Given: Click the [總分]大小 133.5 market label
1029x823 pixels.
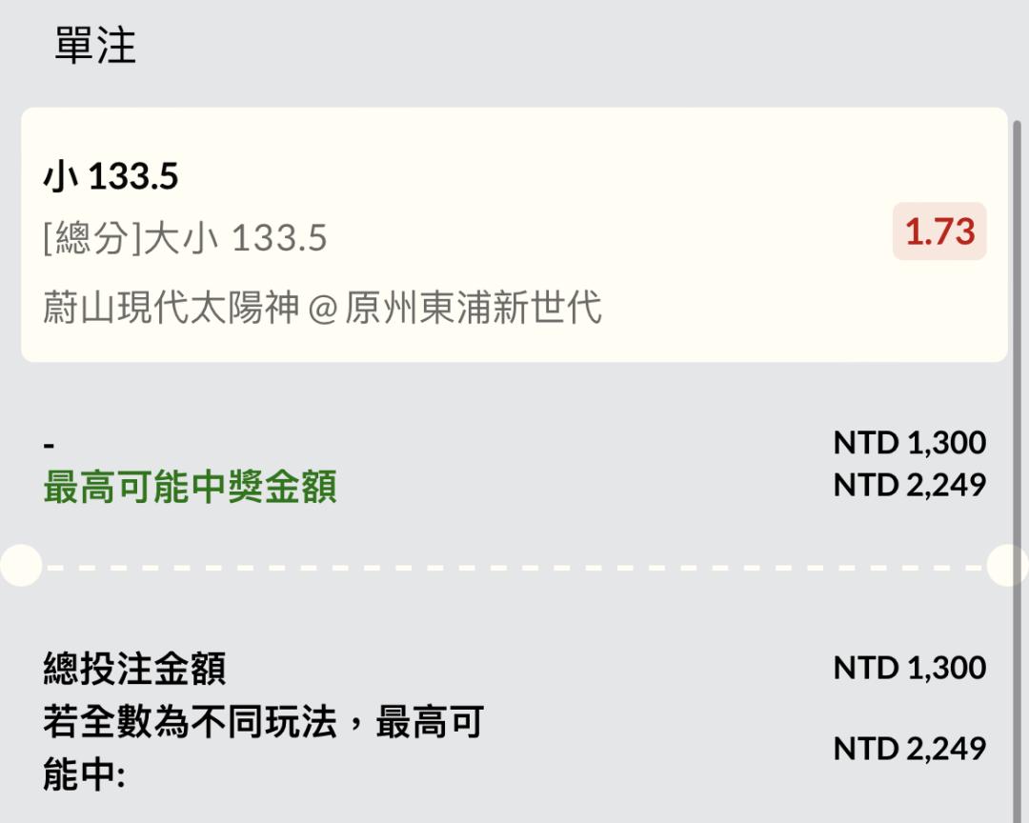Looking at the screenshot, I should (x=185, y=237).
